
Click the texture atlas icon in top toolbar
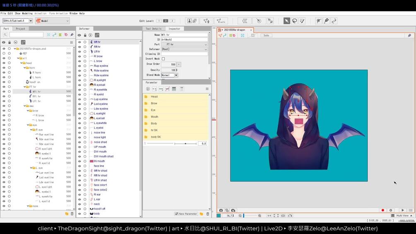[192, 21]
